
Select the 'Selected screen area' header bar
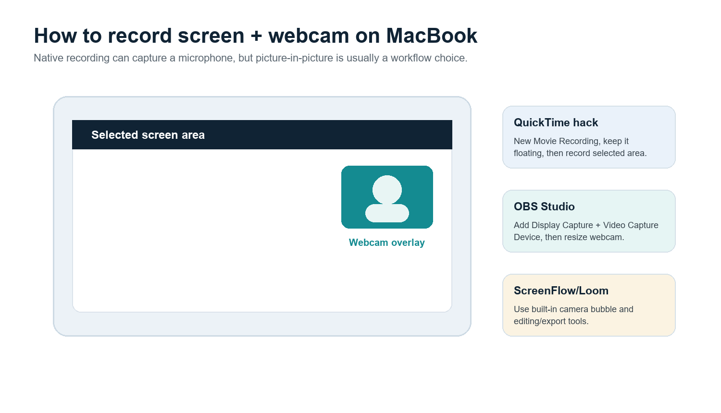click(262, 134)
